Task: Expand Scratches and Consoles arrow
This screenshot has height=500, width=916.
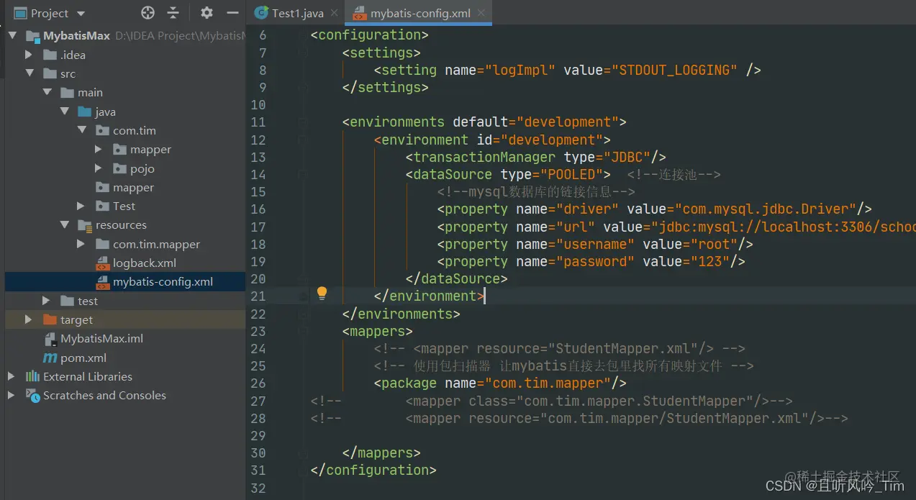Action: [12, 395]
